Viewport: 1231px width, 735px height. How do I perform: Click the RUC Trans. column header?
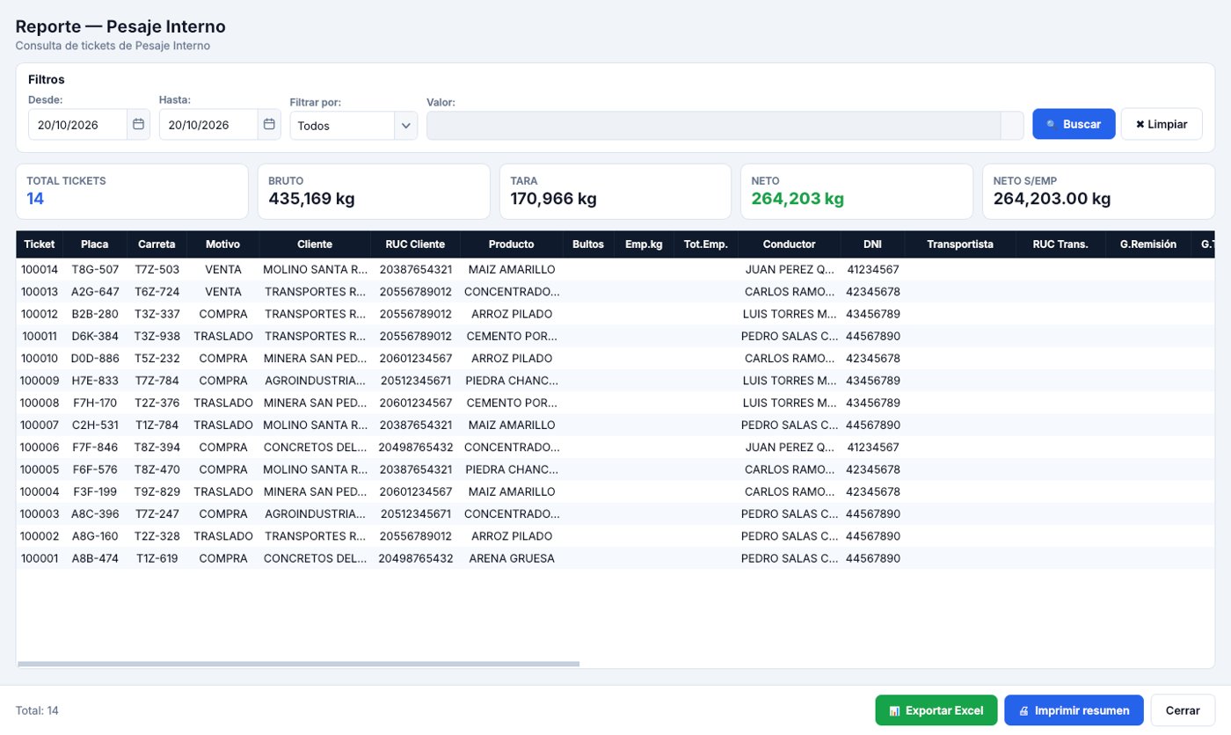click(1061, 244)
